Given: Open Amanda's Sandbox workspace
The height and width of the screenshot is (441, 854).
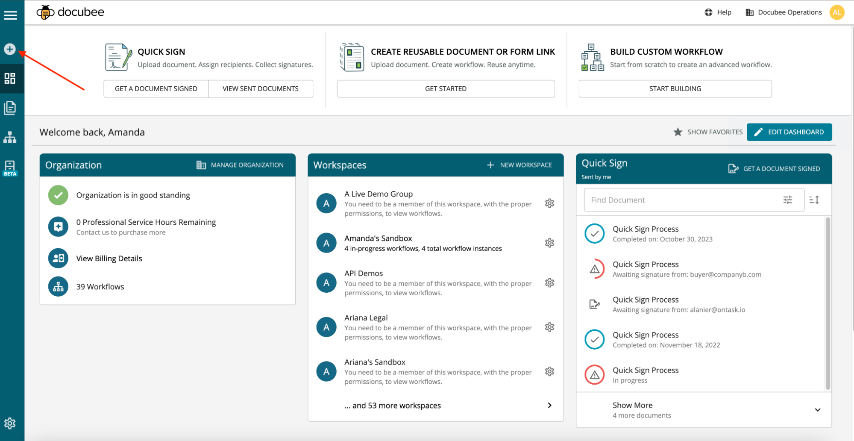Looking at the screenshot, I should 423,243.
